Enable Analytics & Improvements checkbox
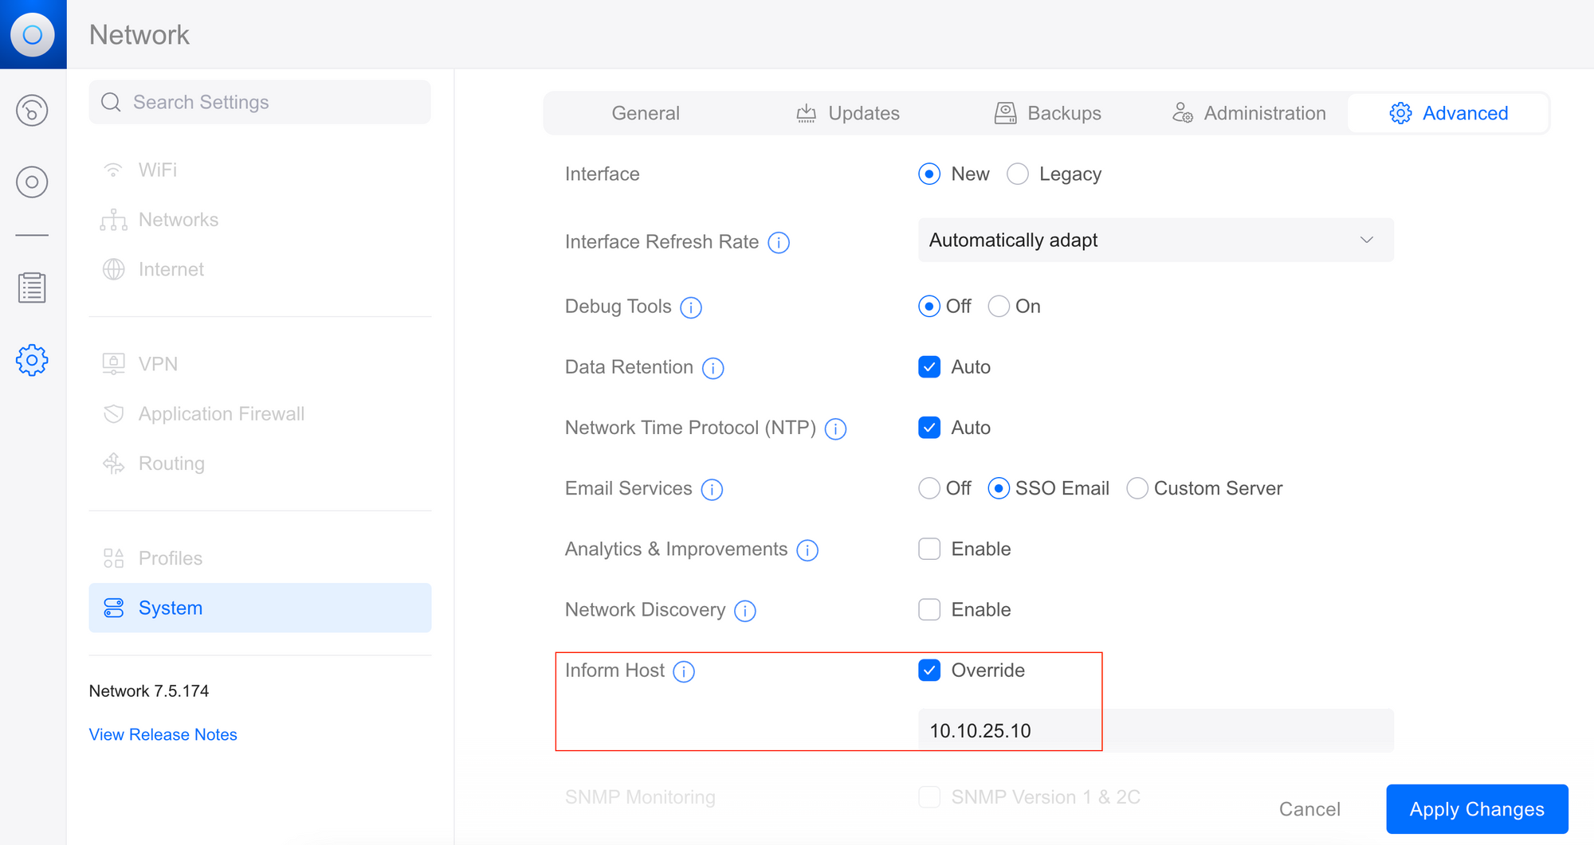 (x=929, y=549)
